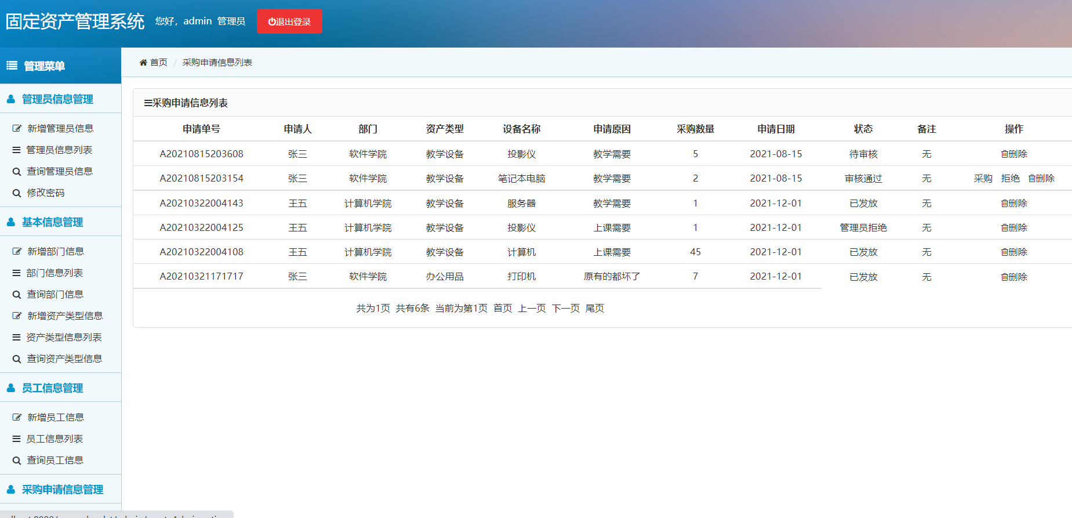Screen dimensions: 1072x518
Task: Click the 申请单号 column header
Action: [x=201, y=129]
